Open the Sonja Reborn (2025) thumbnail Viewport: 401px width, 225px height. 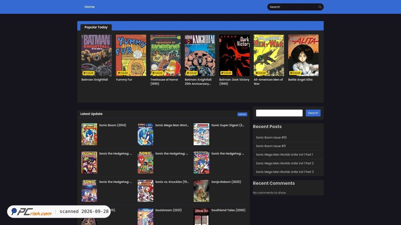[201, 191]
